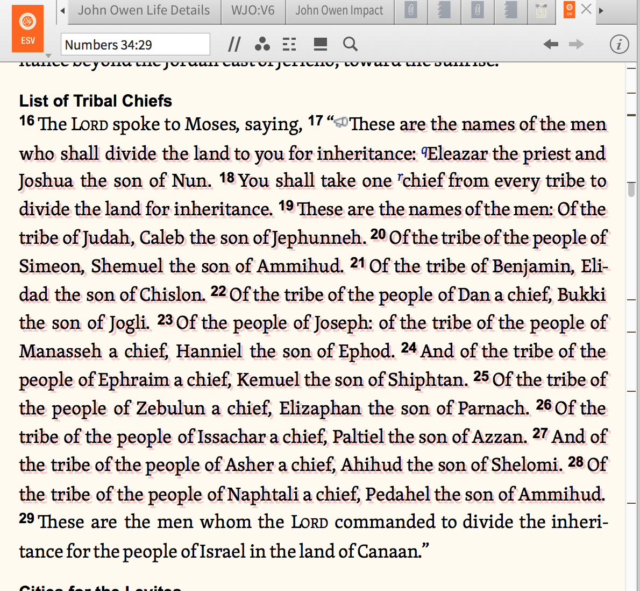Click the vertical scrollbar thumb
This screenshot has width=640, height=591.
tap(631, 190)
